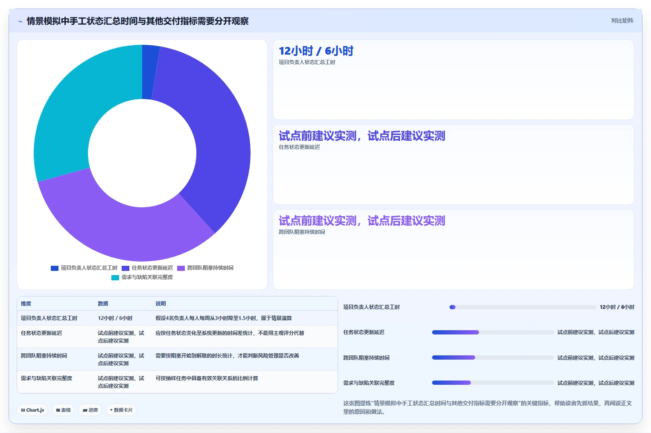Click the 项目负责人状态汇总工时 card subtitle

click(307, 62)
